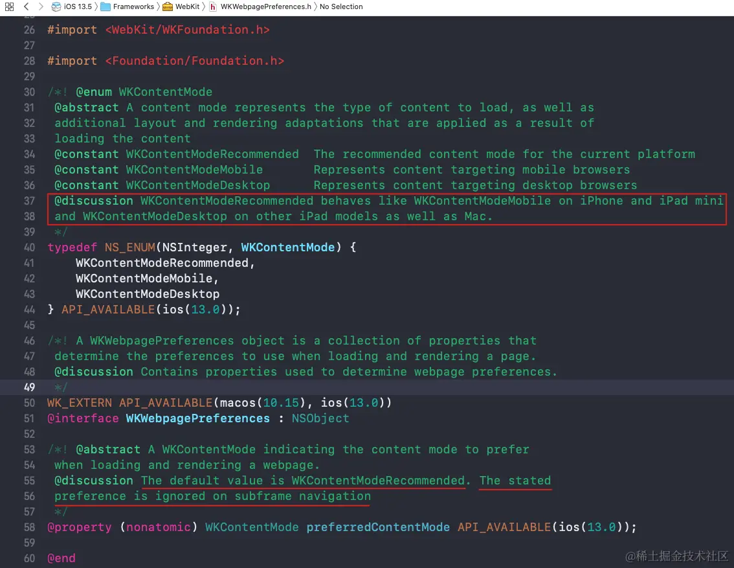
Task: Click '@enum WKContentMode' in the comment
Action: coord(144,92)
